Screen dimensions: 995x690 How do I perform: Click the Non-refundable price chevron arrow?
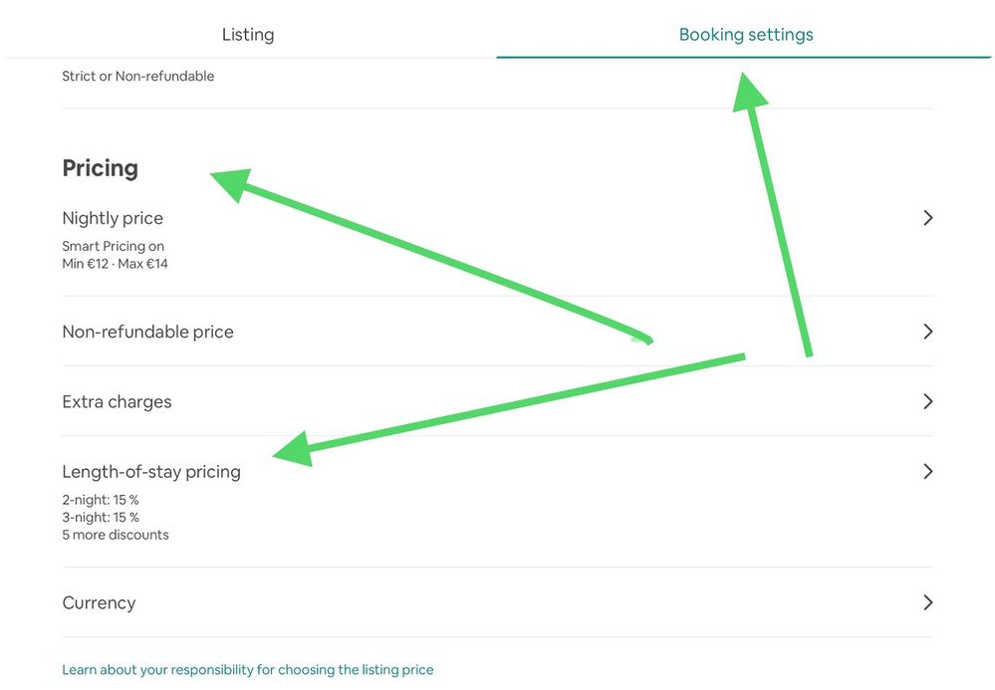927,332
